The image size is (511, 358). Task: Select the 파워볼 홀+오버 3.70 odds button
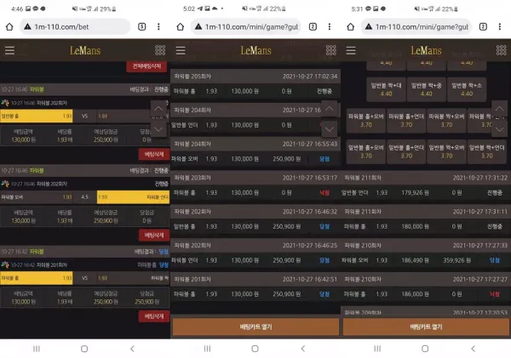(366, 121)
